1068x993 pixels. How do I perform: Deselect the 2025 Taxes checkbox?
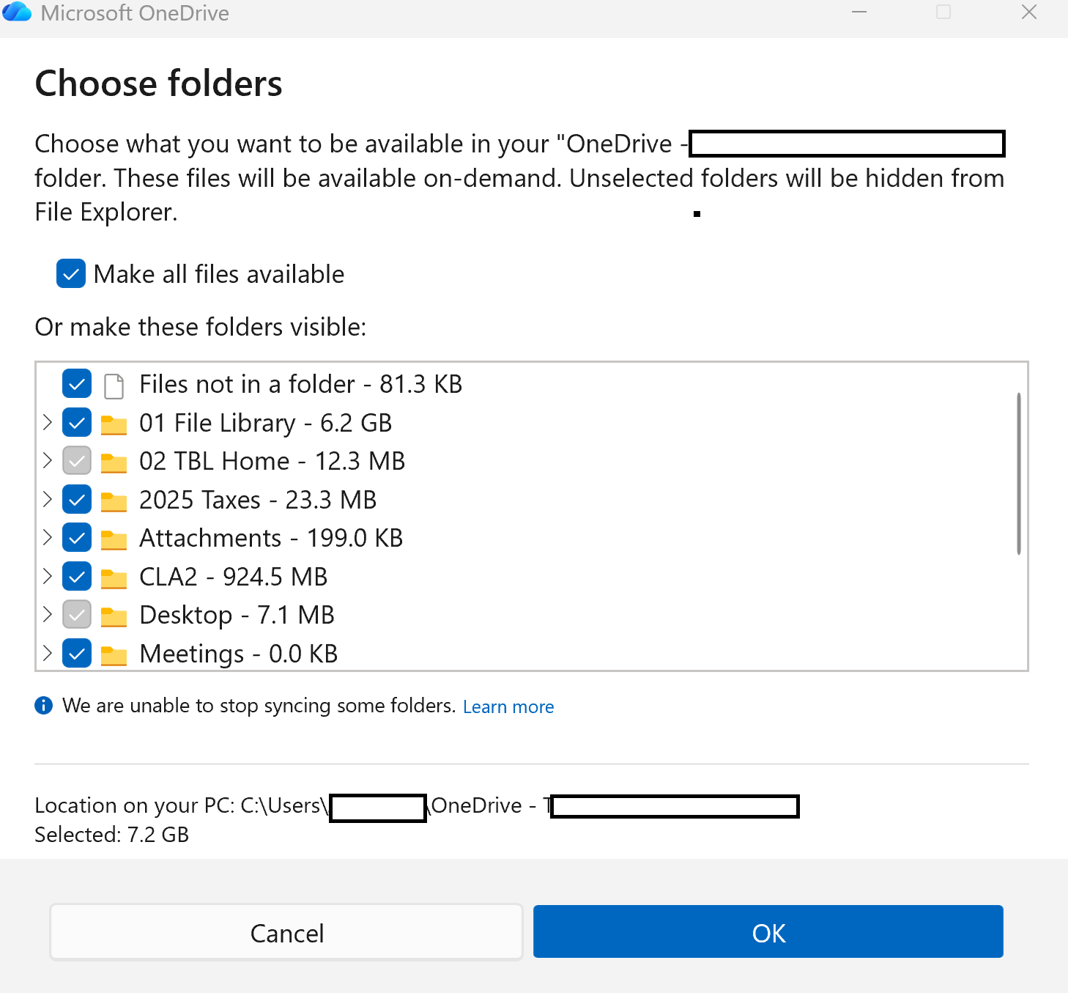[77, 499]
